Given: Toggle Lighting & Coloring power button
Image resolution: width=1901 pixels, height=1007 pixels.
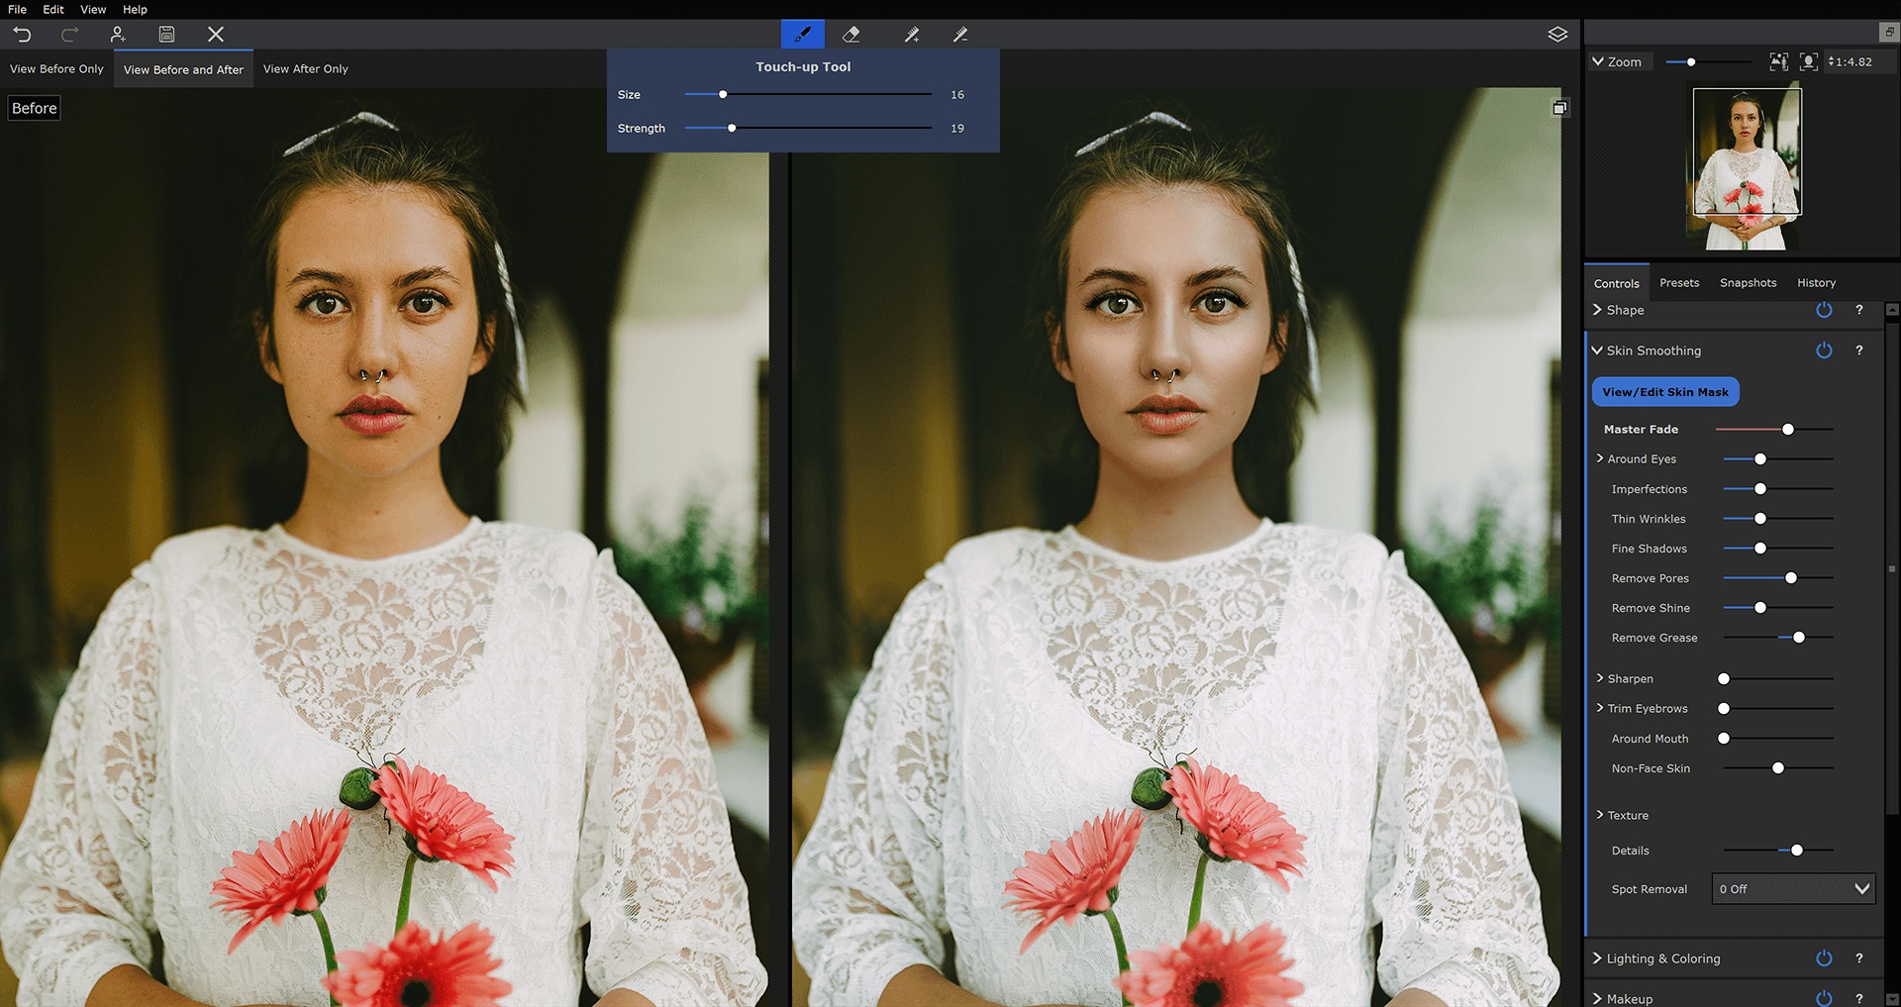Looking at the screenshot, I should click(x=1824, y=958).
